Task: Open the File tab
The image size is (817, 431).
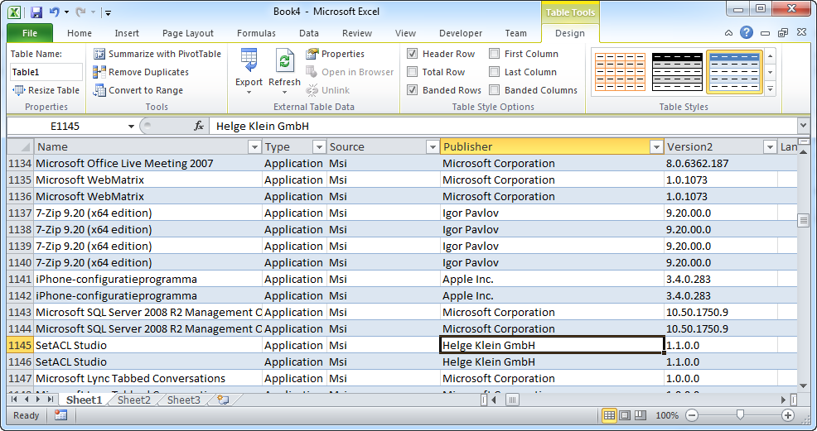Action: click(x=30, y=33)
